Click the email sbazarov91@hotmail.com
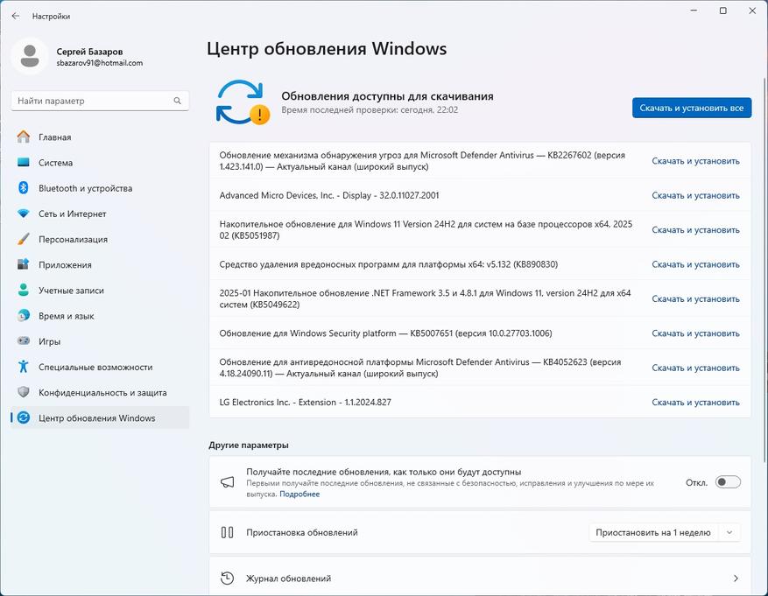 pos(100,63)
